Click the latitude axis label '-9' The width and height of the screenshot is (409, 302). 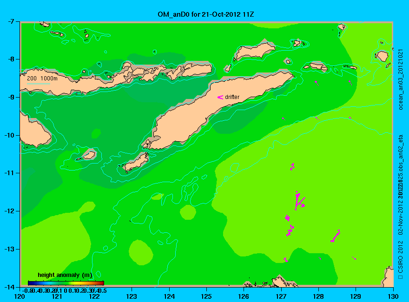coord(10,97)
